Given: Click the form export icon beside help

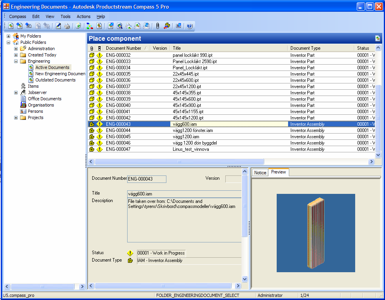Looking at the screenshot, I should coord(179,25).
